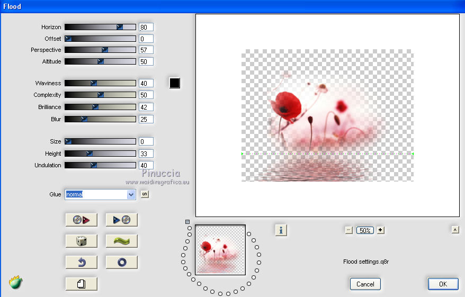This screenshot has width=465, height=297.
Task: Click the small poppy thumbnail inside the dotted ring
Action: click(x=220, y=249)
